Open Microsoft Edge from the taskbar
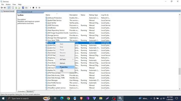The width and height of the screenshot is (181, 101). click(62, 98)
